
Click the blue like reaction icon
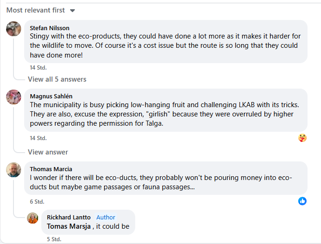click(302, 201)
